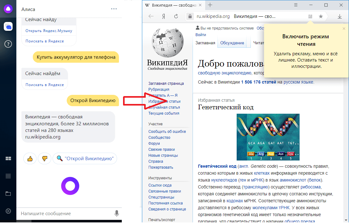Open the three-dots menu next to Алиса
The height and width of the screenshot is (223, 349).
[114, 9]
